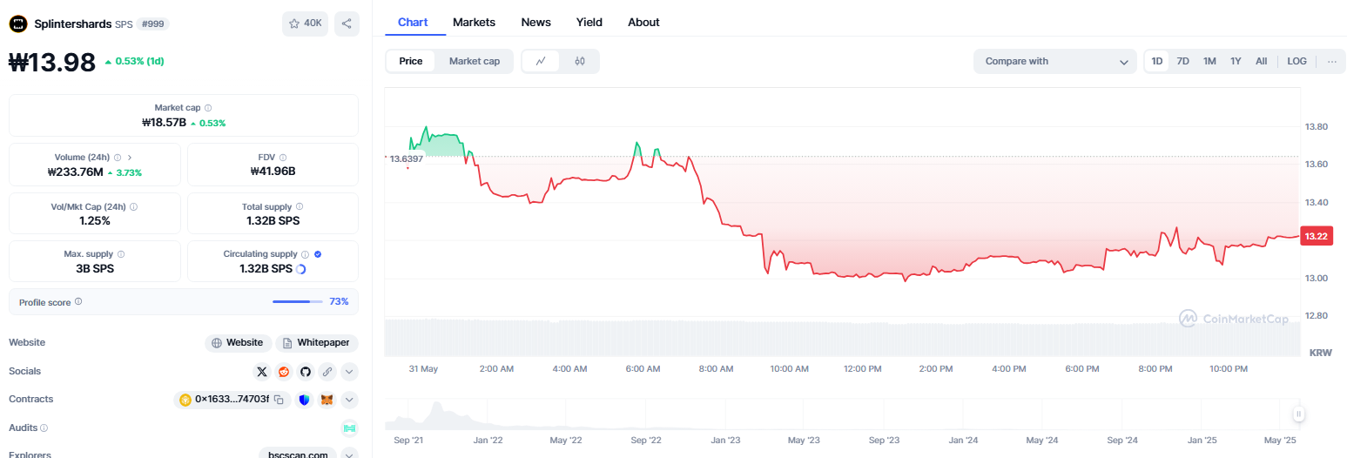Open the Reddit social link

coord(284,372)
